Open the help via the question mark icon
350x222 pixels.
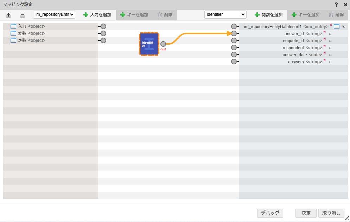[x=336, y=5]
